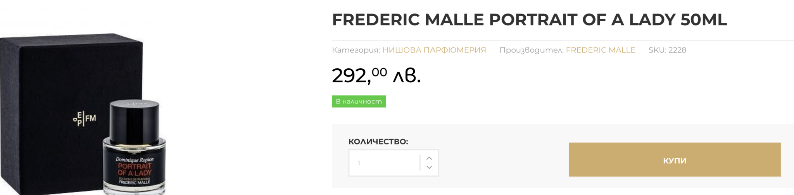Screen dimensions: 794x195
Task: Click the Editions de Parfums Frederic Malle bottle text
Action: pyautogui.click(x=135, y=181)
